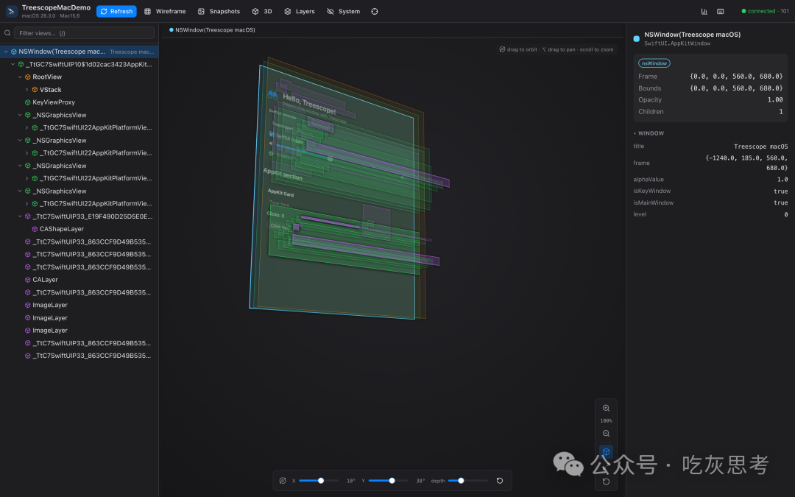795x497 pixels.
Task: Focus the Filter views search field
Action: pos(84,33)
